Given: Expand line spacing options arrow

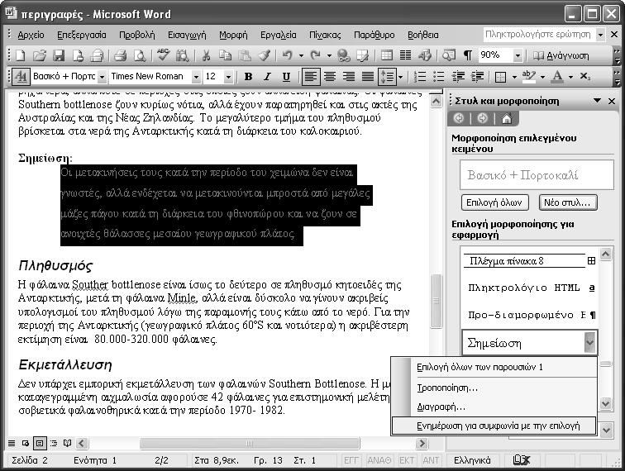Looking at the screenshot, I should [400, 77].
